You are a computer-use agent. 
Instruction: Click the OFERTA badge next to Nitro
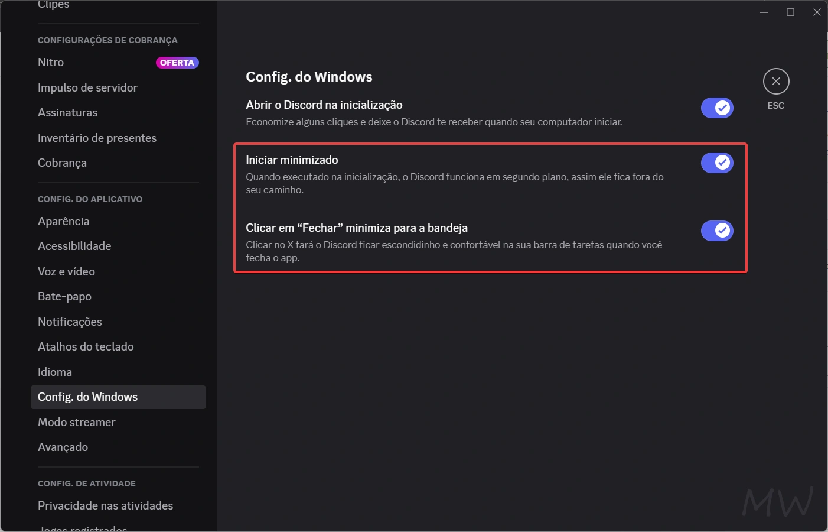pos(177,62)
